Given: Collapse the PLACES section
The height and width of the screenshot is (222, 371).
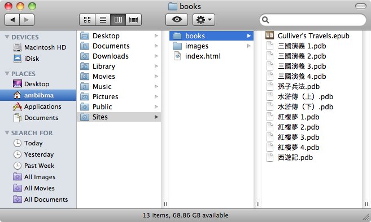Looking at the screenshot, I should 7,74.
